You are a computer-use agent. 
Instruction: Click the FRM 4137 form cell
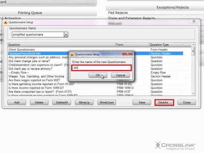[x=124, y=92]
